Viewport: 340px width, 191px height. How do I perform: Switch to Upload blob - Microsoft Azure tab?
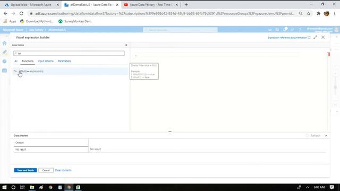(31, 5)
